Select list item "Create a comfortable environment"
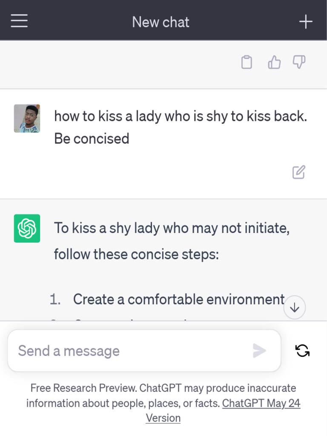The height and width of the screenshot is (436, 327). pos(178,299)
